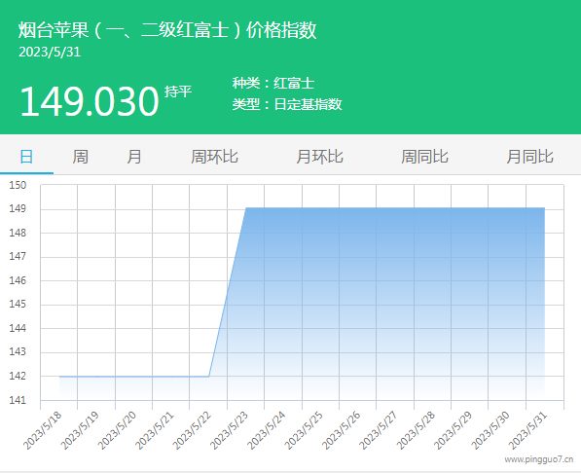Image resolution: width=581 pixels, height=473 pixels.
Task: Click the 持平 status label
Action: [x=178, y=91]
